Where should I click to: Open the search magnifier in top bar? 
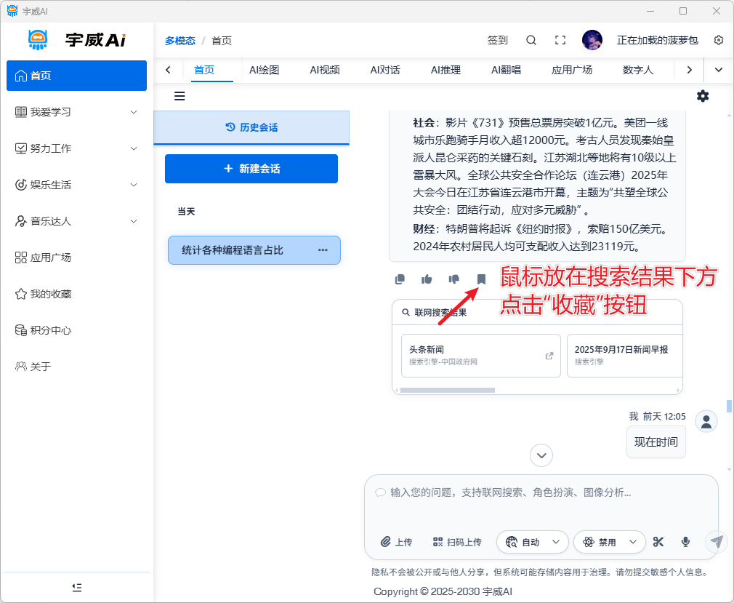531,41
